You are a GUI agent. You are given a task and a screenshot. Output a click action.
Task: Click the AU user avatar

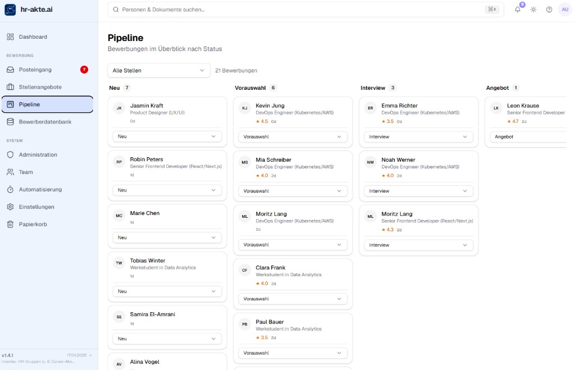[565, 10]
